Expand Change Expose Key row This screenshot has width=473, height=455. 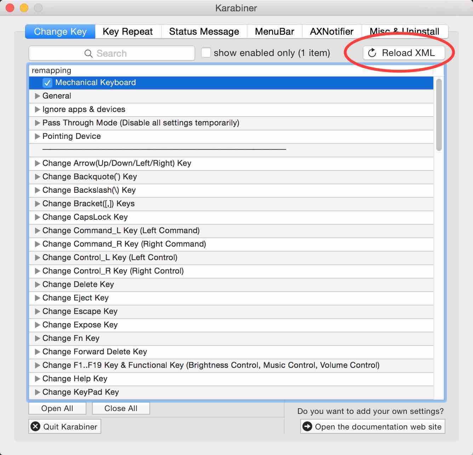37,325
